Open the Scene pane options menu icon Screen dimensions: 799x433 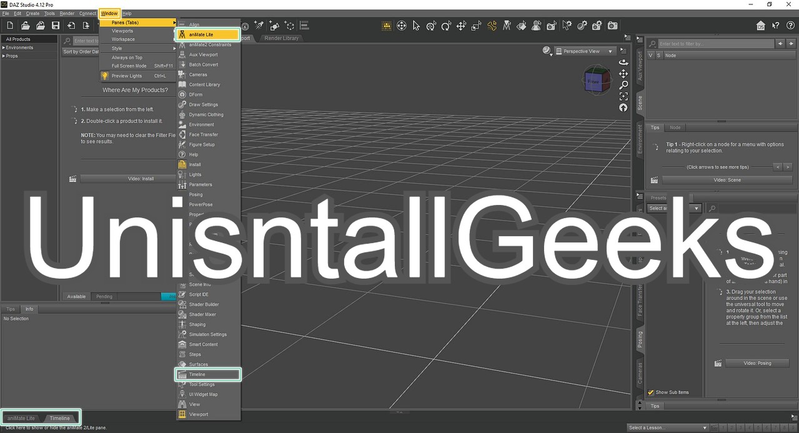click(640, 41)
